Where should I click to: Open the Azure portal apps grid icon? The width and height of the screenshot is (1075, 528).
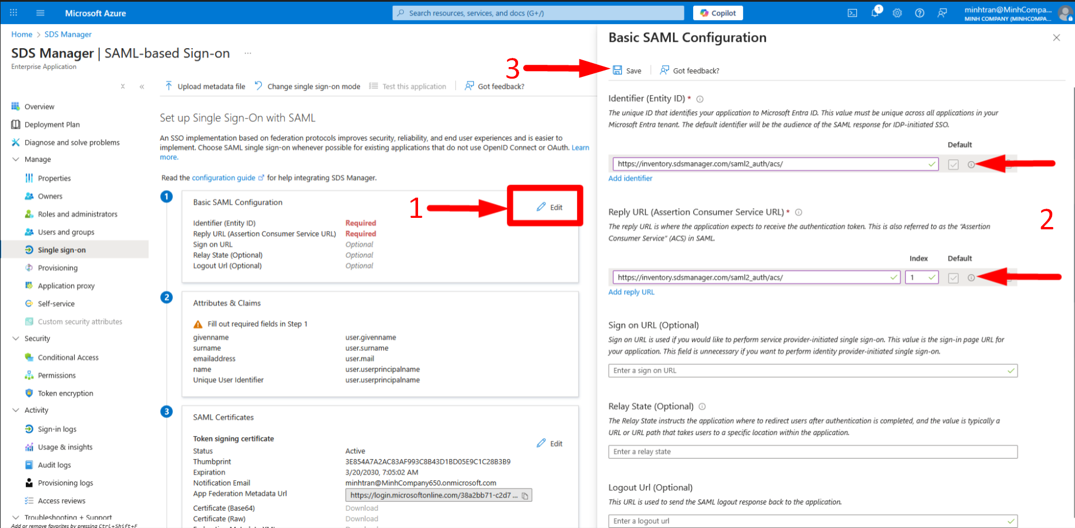[x=14, y=13]
